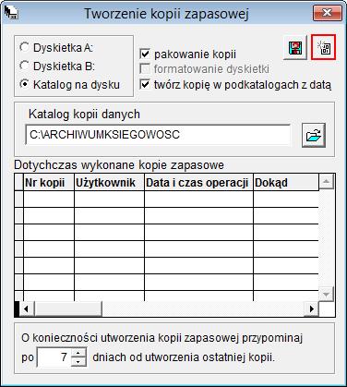Viewport: 347px width, 387px height.
Task: Click horizontal scrollbar left arrow
Action: 27,308
